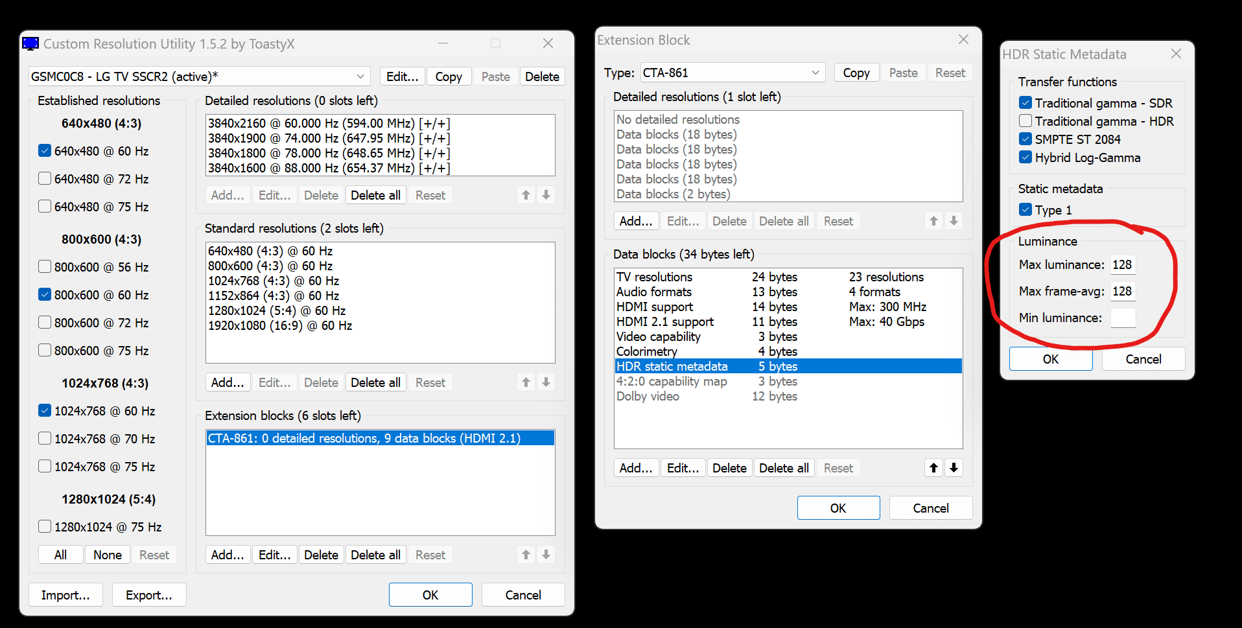Uncheck 640x480 @ 60 Hz resolution
The width and height of the screenshot is (1242, 628).
point(45,151)
